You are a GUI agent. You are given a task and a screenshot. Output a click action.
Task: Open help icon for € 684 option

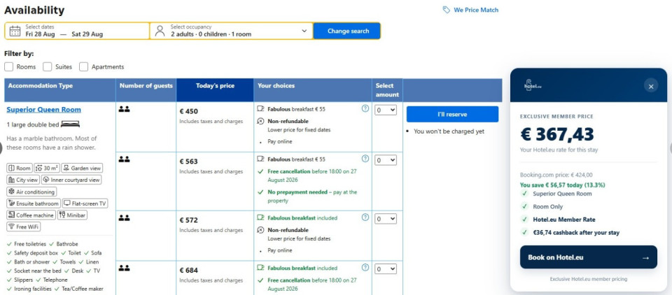(365, 267)
